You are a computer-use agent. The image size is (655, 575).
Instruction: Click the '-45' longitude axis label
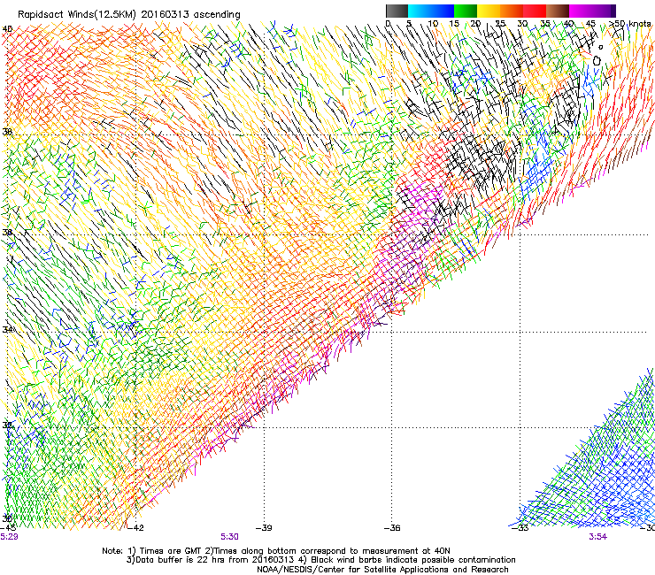coord(8,528)
